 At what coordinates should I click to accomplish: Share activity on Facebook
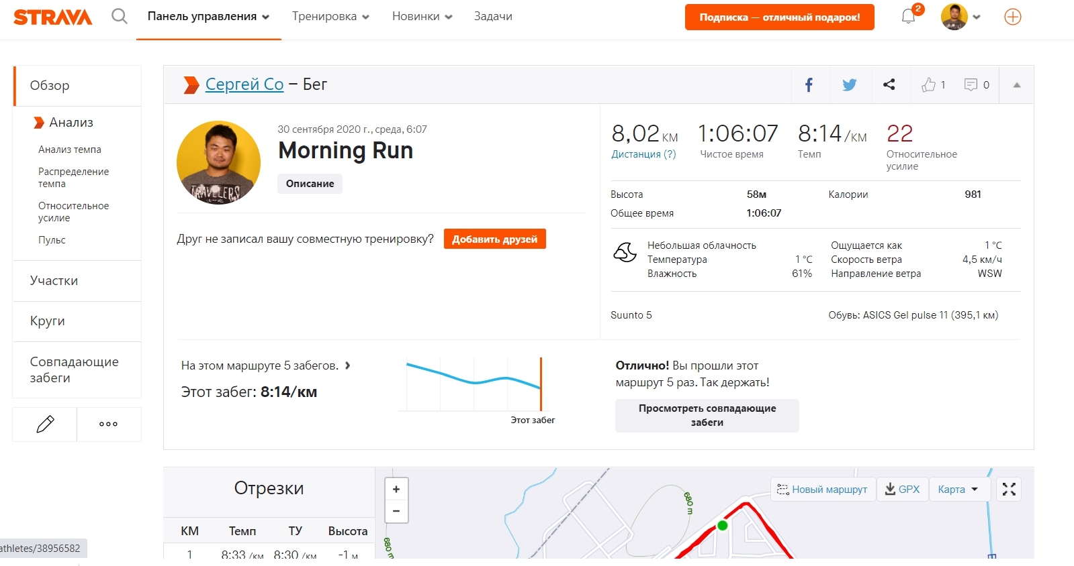(x=809, y=84)
